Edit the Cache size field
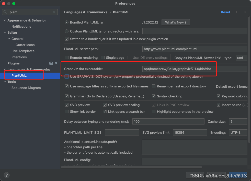This screenshot has height=181, width=251. click(x=238, y=122)
